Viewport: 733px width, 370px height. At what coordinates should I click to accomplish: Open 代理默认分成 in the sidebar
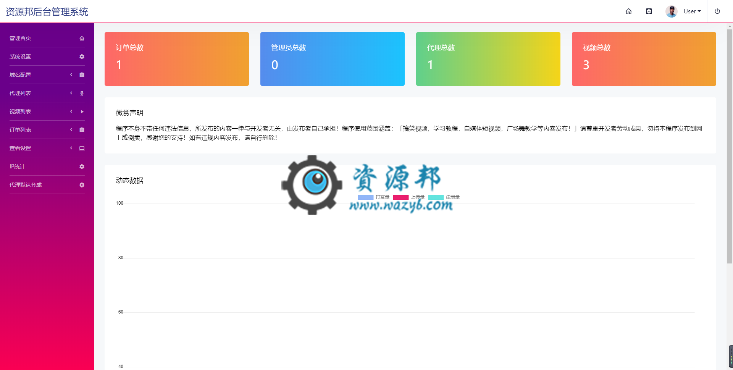pos(47,185)
